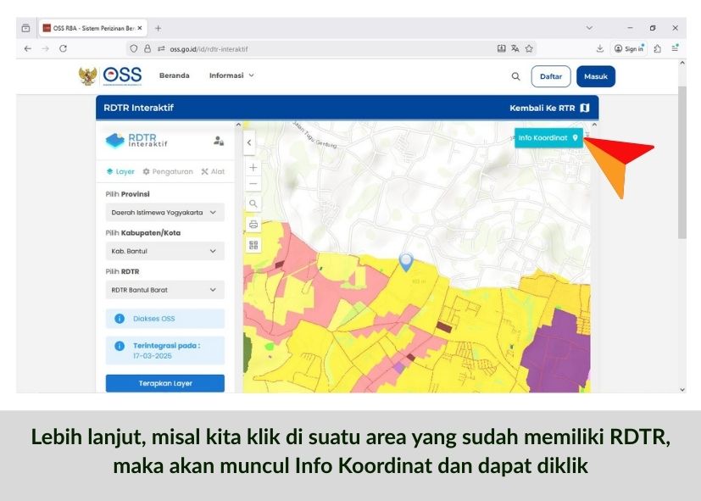701x501 pixels.
Task: Bookmark page with the star icon
Action: pyautogui.click(x=529, y=49)
